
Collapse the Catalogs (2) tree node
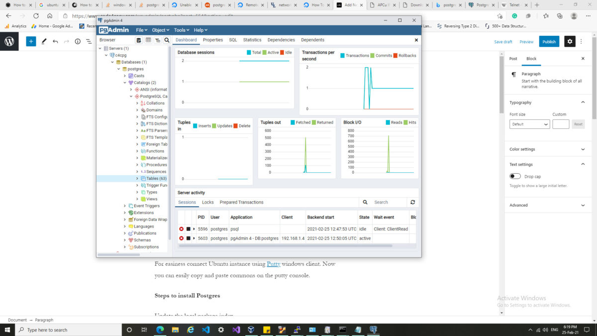pyautogui.click(x=125, y=83)
